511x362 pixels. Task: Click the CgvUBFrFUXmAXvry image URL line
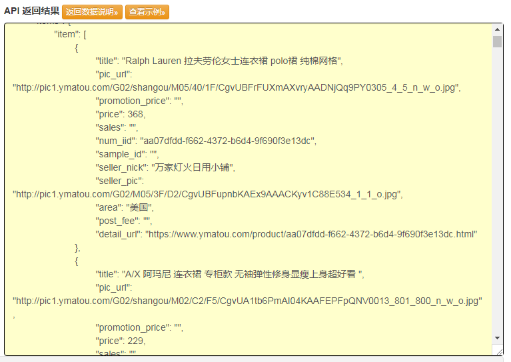pyautogui.click(x=237, y=88)
